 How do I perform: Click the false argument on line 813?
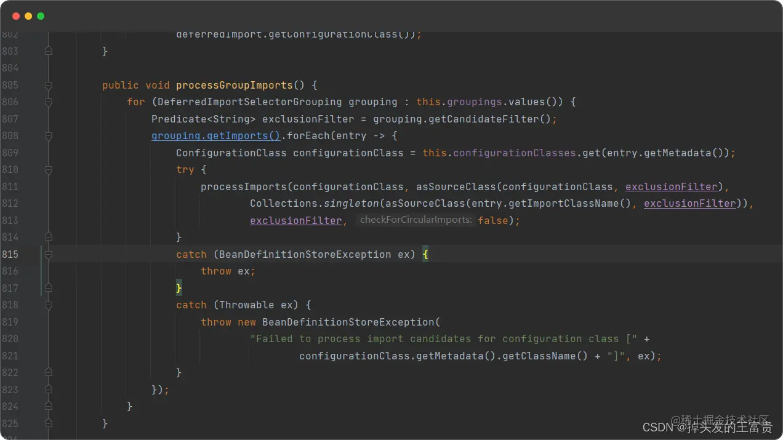point(493,220)
